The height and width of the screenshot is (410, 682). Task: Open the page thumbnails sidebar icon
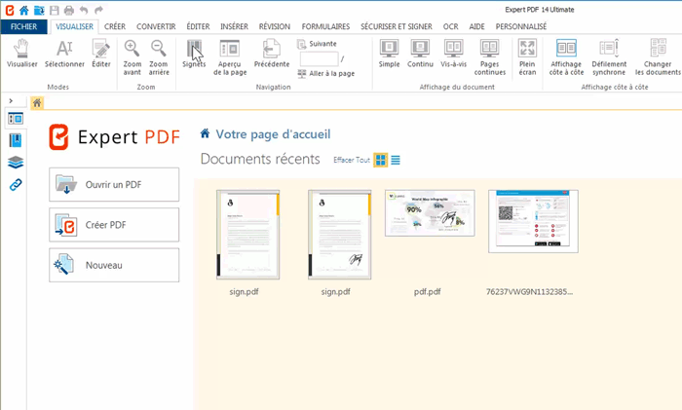(x=16, y=119)
